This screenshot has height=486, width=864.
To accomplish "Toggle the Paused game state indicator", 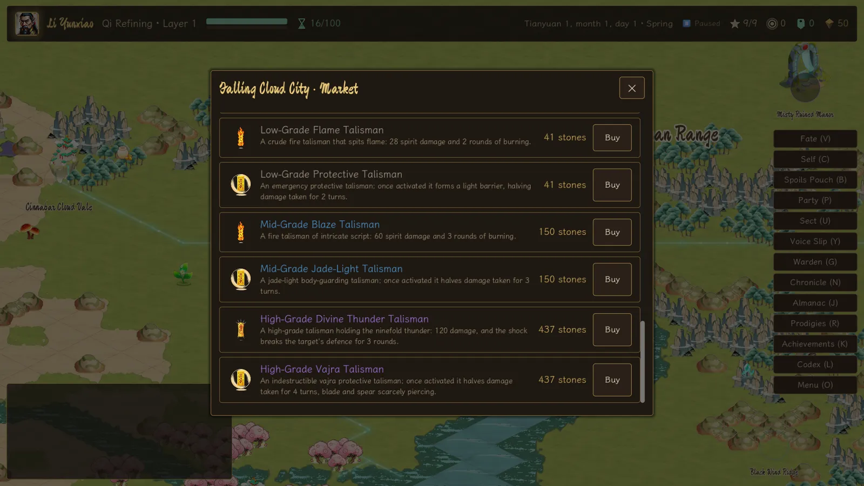I will [701, 24].
